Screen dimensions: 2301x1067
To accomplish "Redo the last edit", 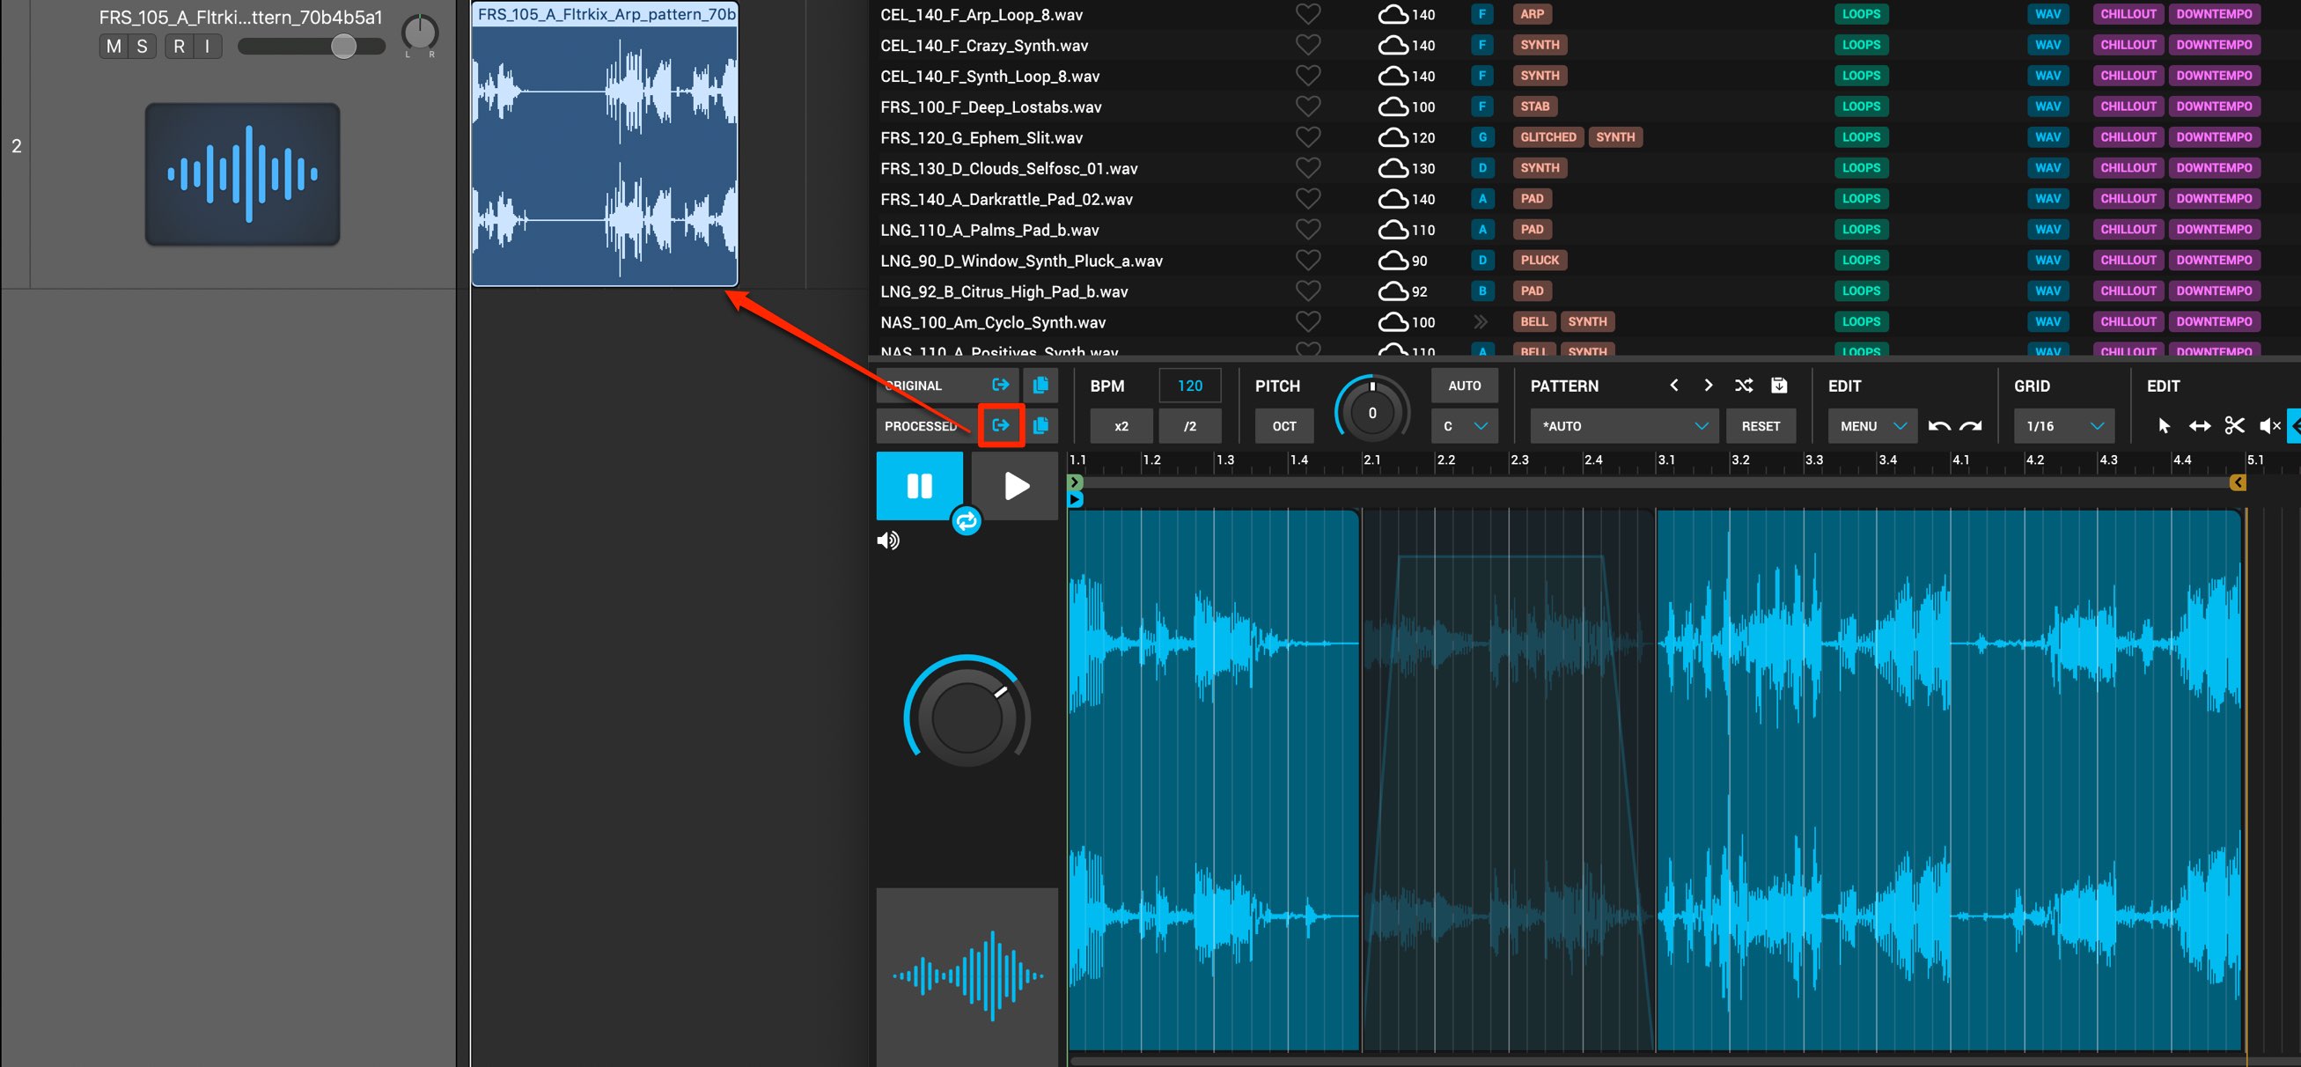I will pos(1971,426).
